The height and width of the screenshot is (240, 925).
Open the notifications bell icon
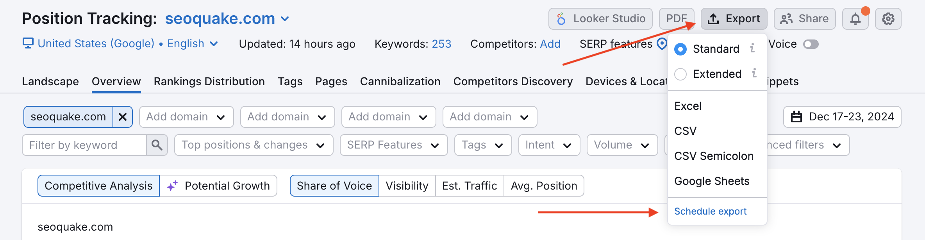pos(855,19)
